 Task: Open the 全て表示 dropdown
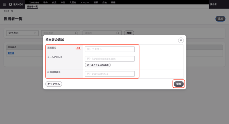point(22,33)
